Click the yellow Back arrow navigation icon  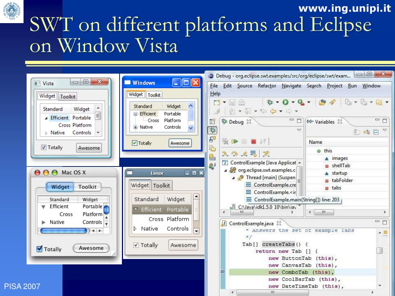tap(273, 111)
